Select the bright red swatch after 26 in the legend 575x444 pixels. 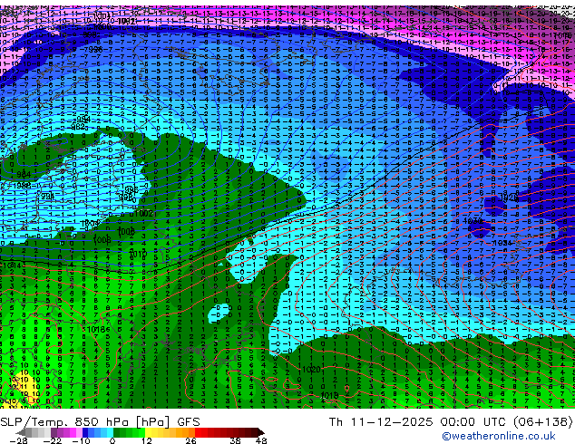tap(198, 432)
